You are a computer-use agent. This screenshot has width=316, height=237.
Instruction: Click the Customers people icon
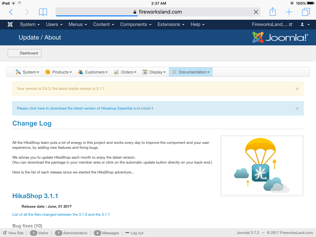(x=81, y=72)
